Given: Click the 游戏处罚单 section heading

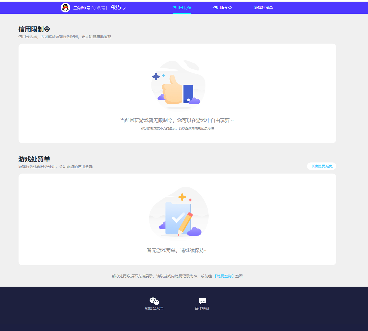Looking at the screenshot, I should (34, 159).
